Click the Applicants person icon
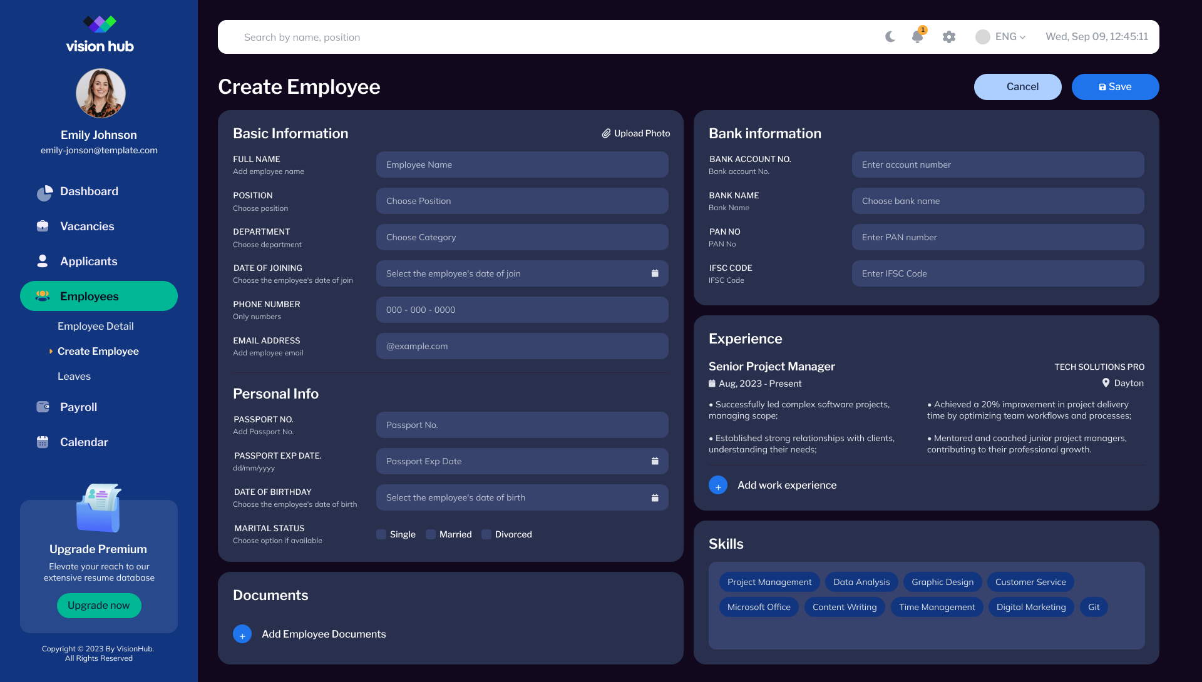1202x682 pixels. [x=43, y=261]
